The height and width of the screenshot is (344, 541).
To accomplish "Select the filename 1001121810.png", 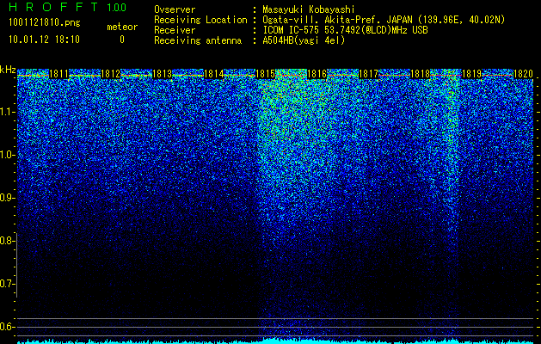I will [44, 23].
